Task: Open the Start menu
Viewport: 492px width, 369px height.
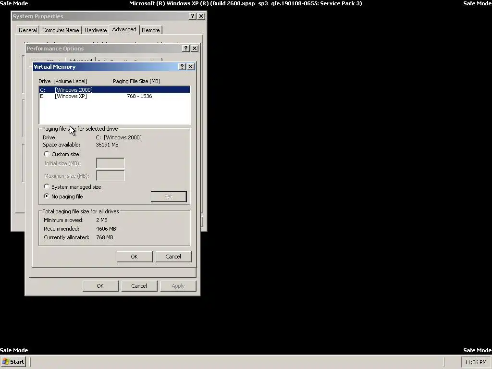Action: (x=13, y=361)
